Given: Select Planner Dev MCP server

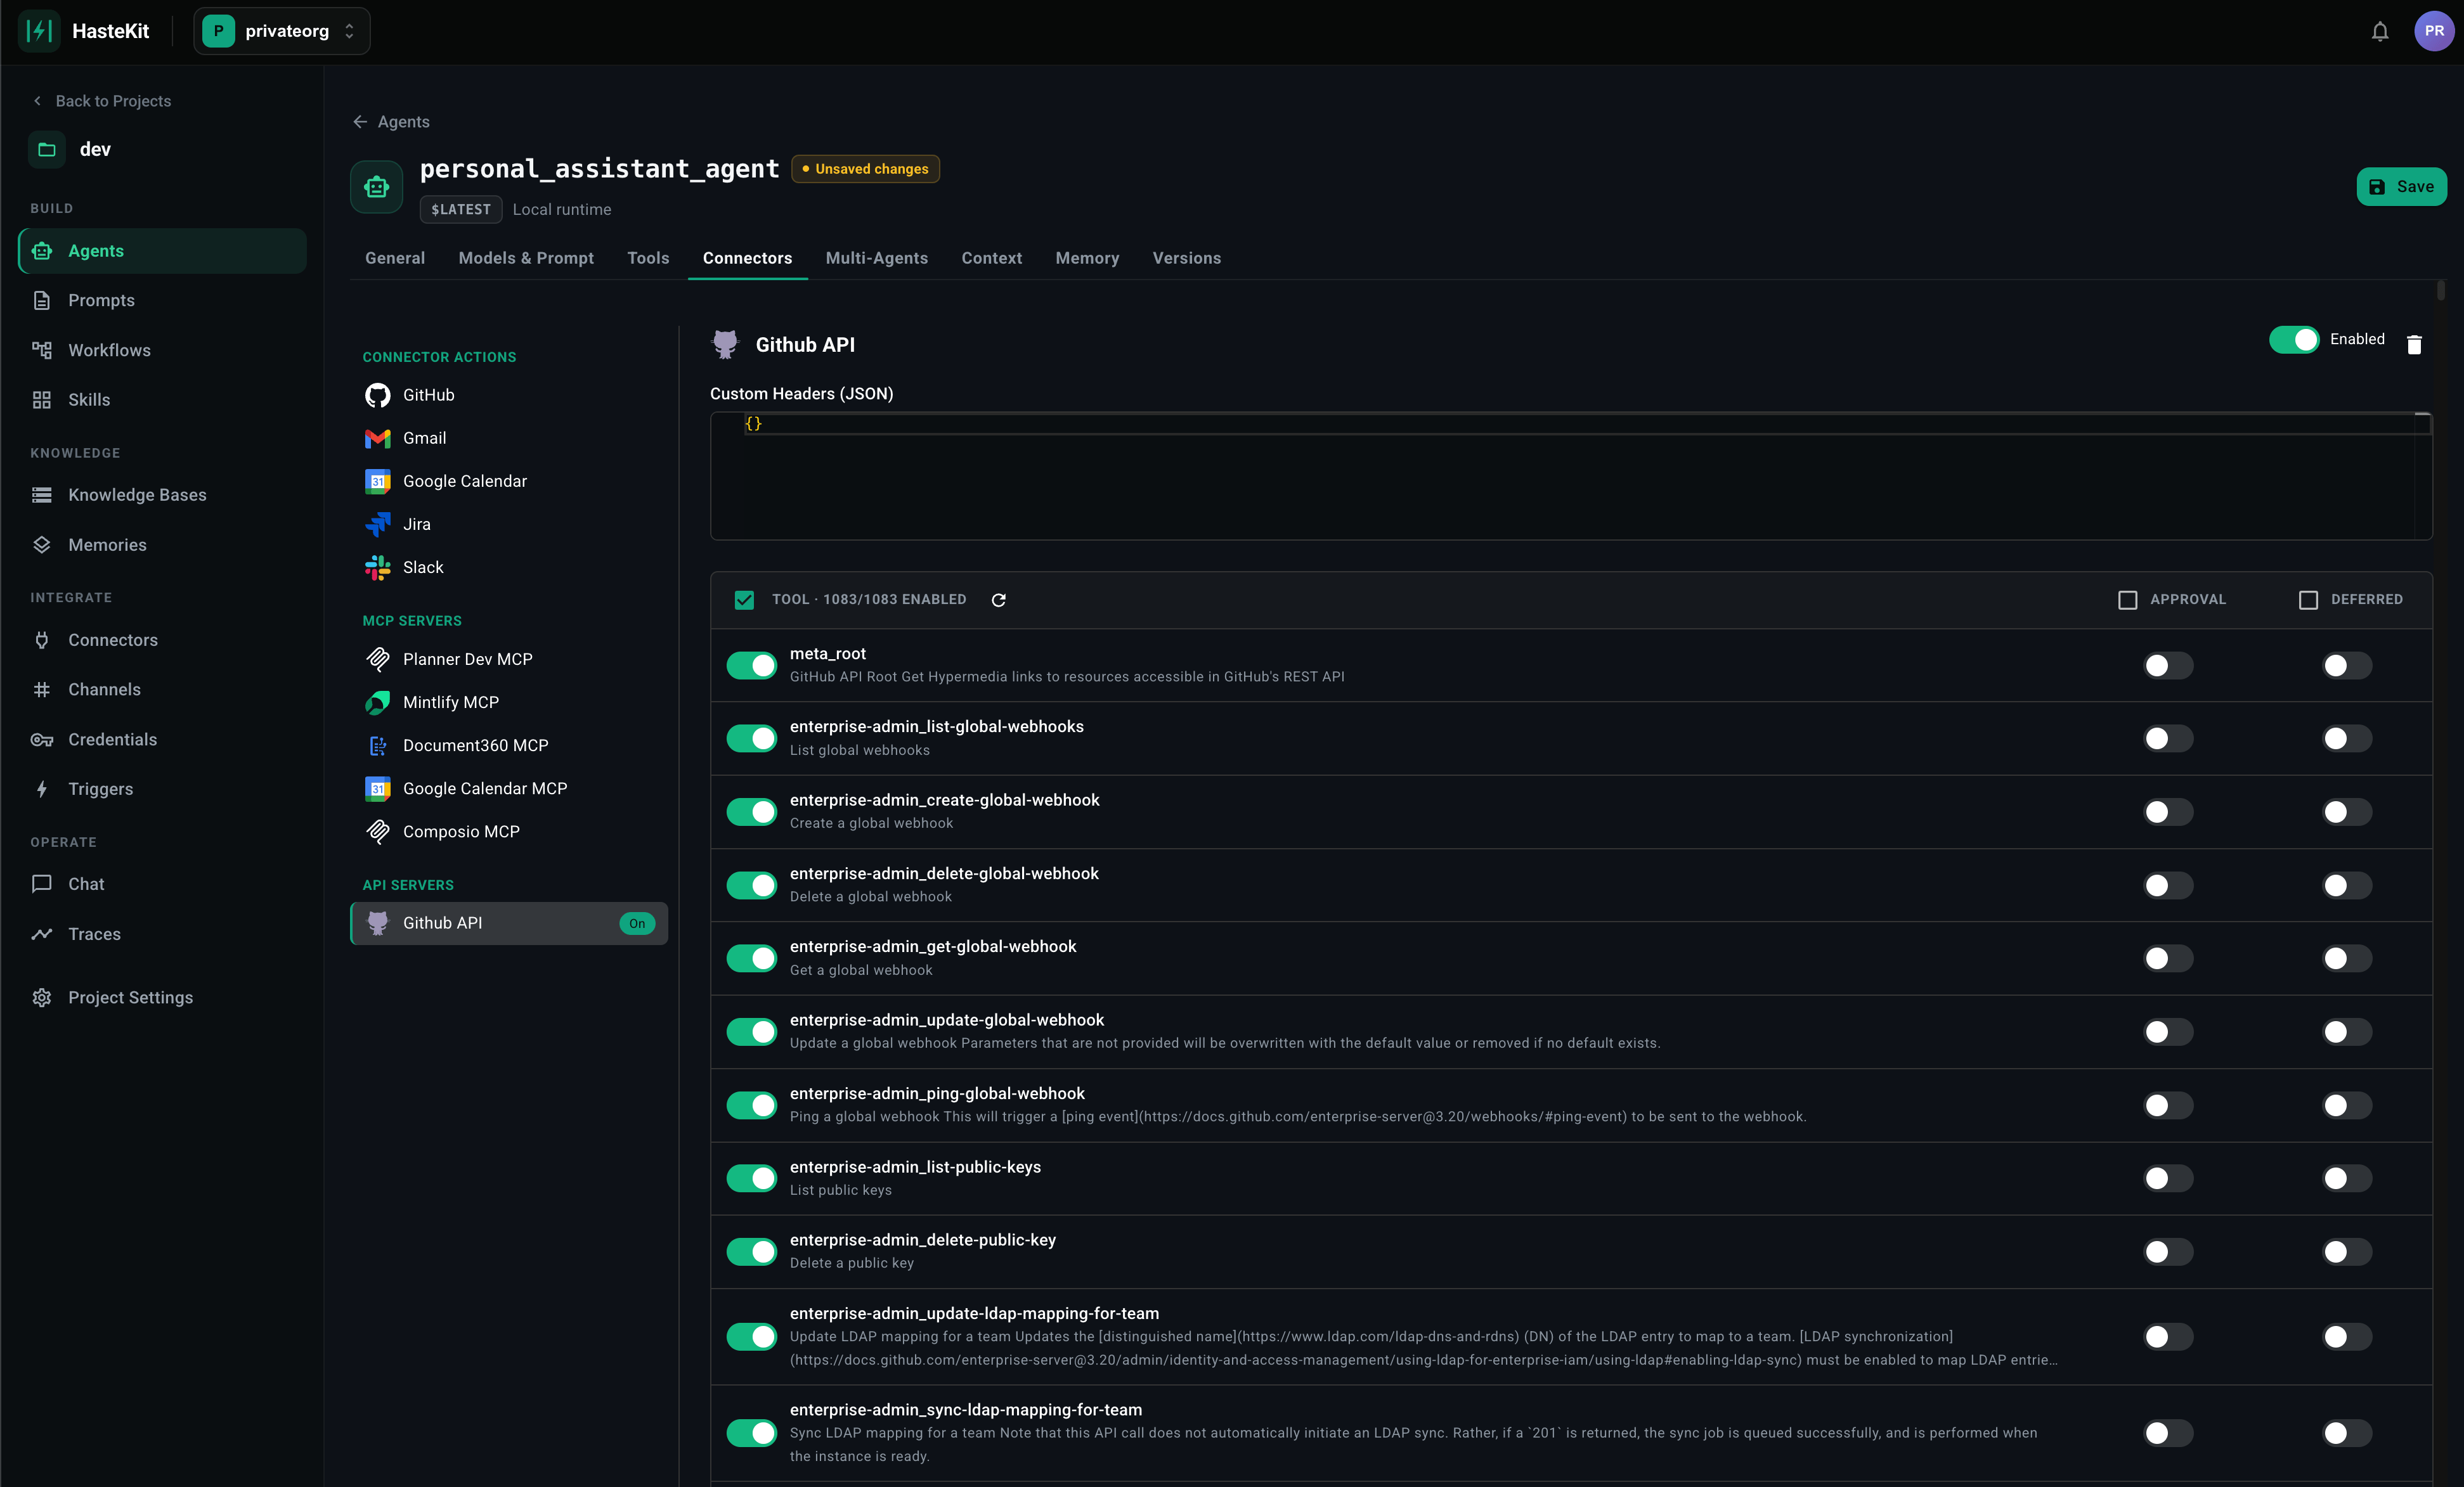Looking at the screenshot, I should [509, 660].
